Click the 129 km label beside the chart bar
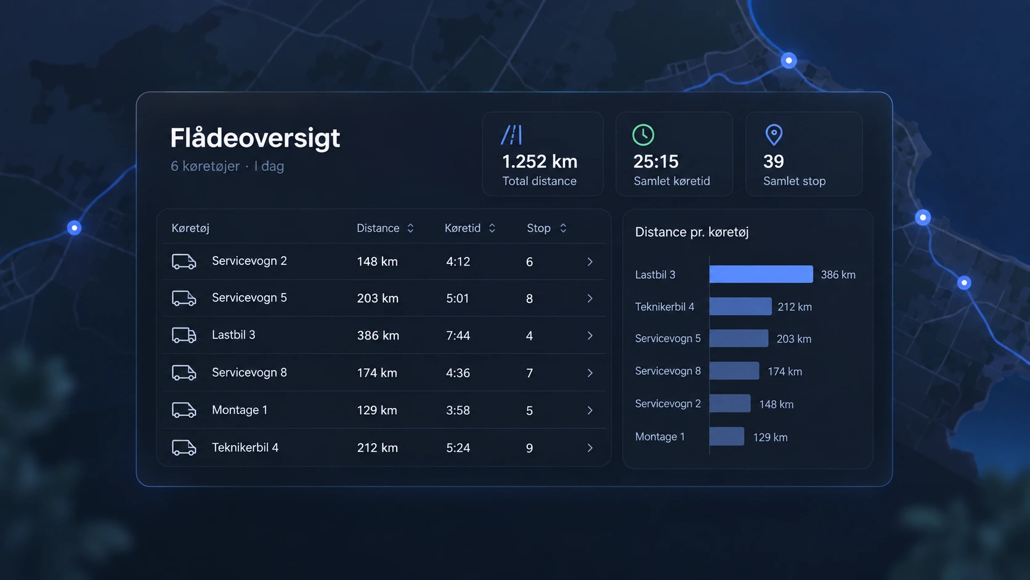 coord(771,437)
